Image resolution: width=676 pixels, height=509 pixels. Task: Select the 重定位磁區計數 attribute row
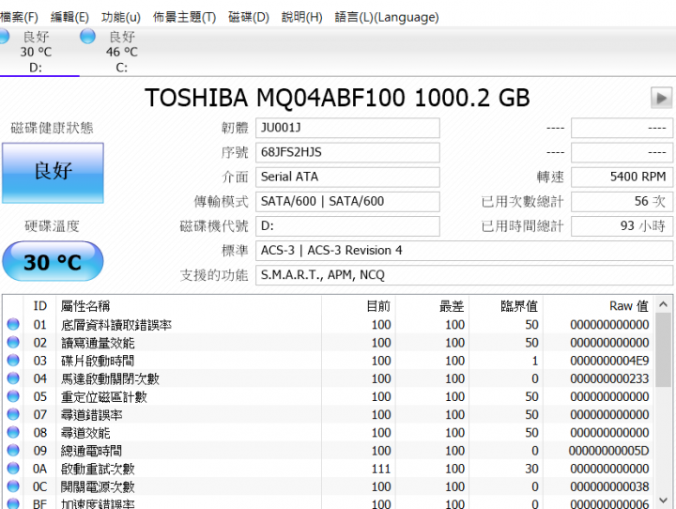pos(329,396)
